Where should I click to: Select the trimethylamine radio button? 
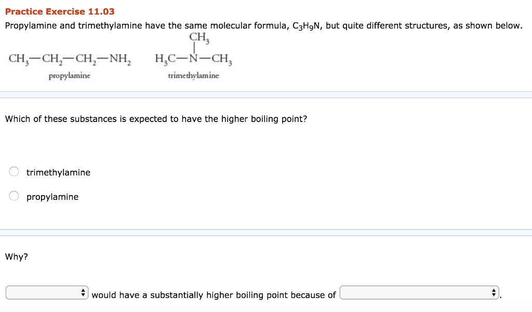(14, 171)
